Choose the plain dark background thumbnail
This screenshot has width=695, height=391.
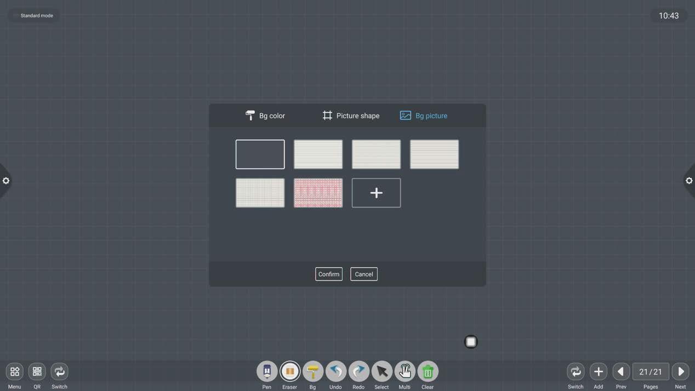click(x=260, y=154)
